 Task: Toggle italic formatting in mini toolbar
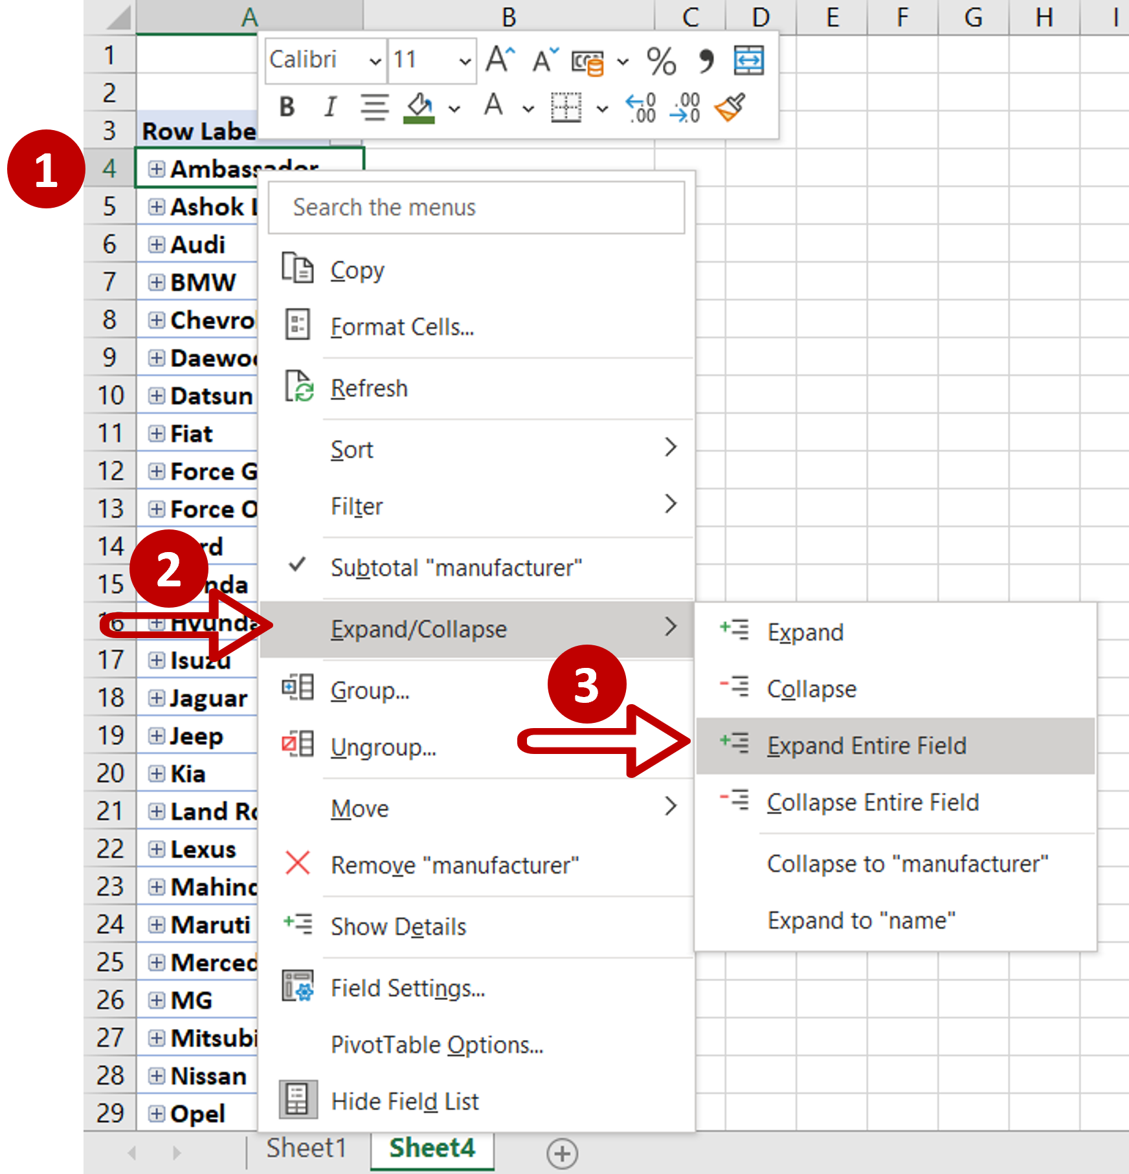pyautogui.click(x=330, y=107)
